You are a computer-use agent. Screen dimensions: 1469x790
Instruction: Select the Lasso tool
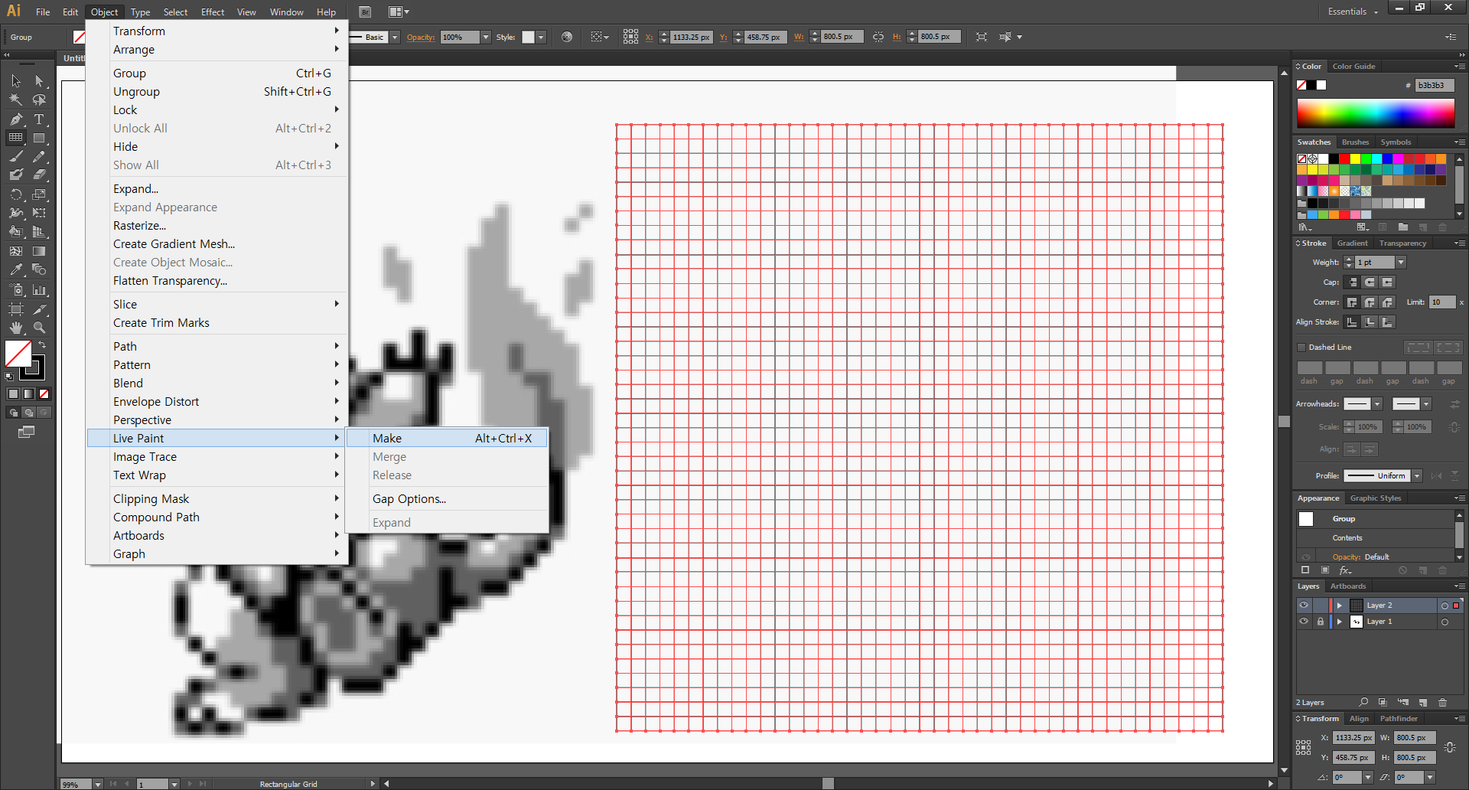pos(39,100)
